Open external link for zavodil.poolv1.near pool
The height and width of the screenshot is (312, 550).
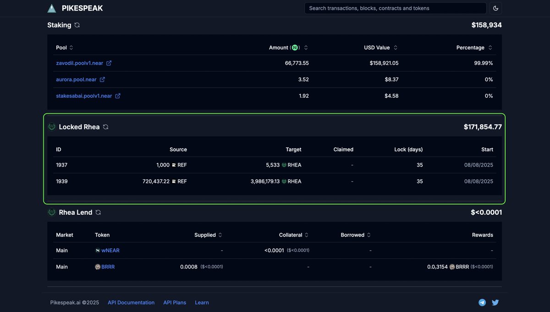tap(109, 63)
